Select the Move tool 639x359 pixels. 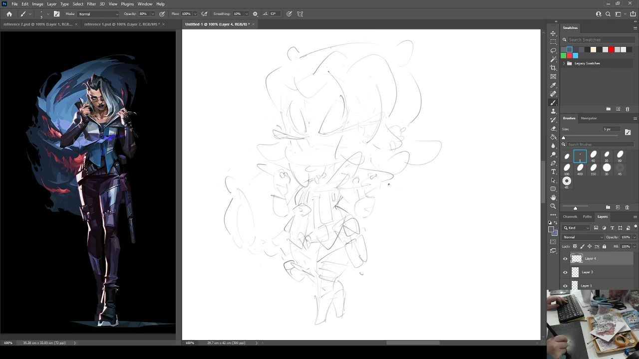tap(553, 33)
